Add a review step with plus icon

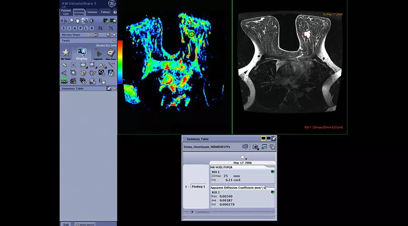[x=114, y=35]
